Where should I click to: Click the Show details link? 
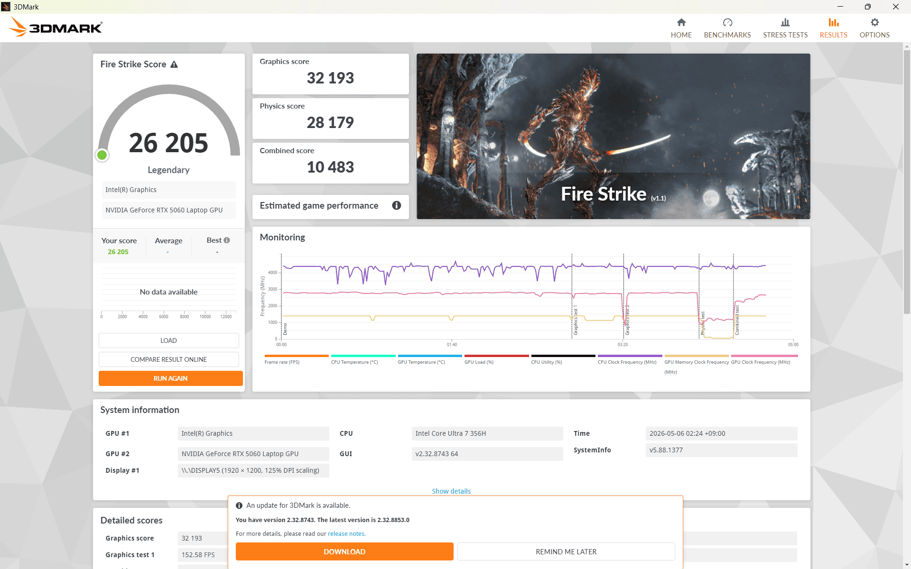point(451,491)
